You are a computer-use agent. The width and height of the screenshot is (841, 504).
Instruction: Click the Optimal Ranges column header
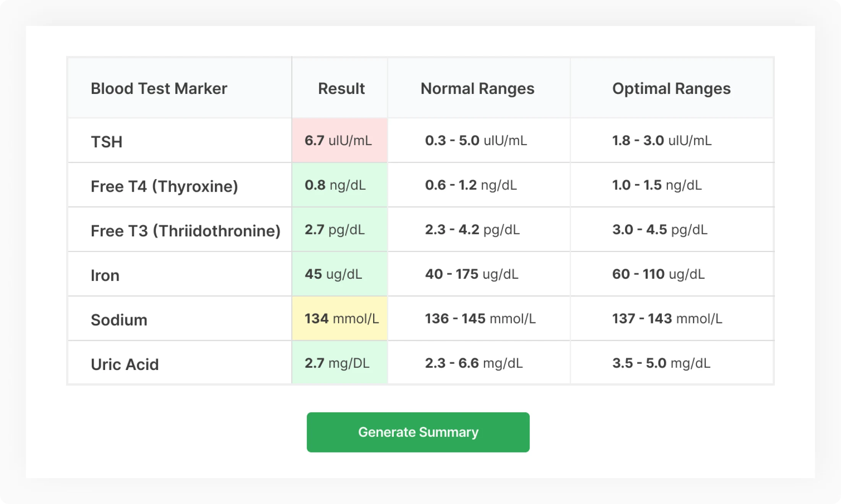point(671,89)
